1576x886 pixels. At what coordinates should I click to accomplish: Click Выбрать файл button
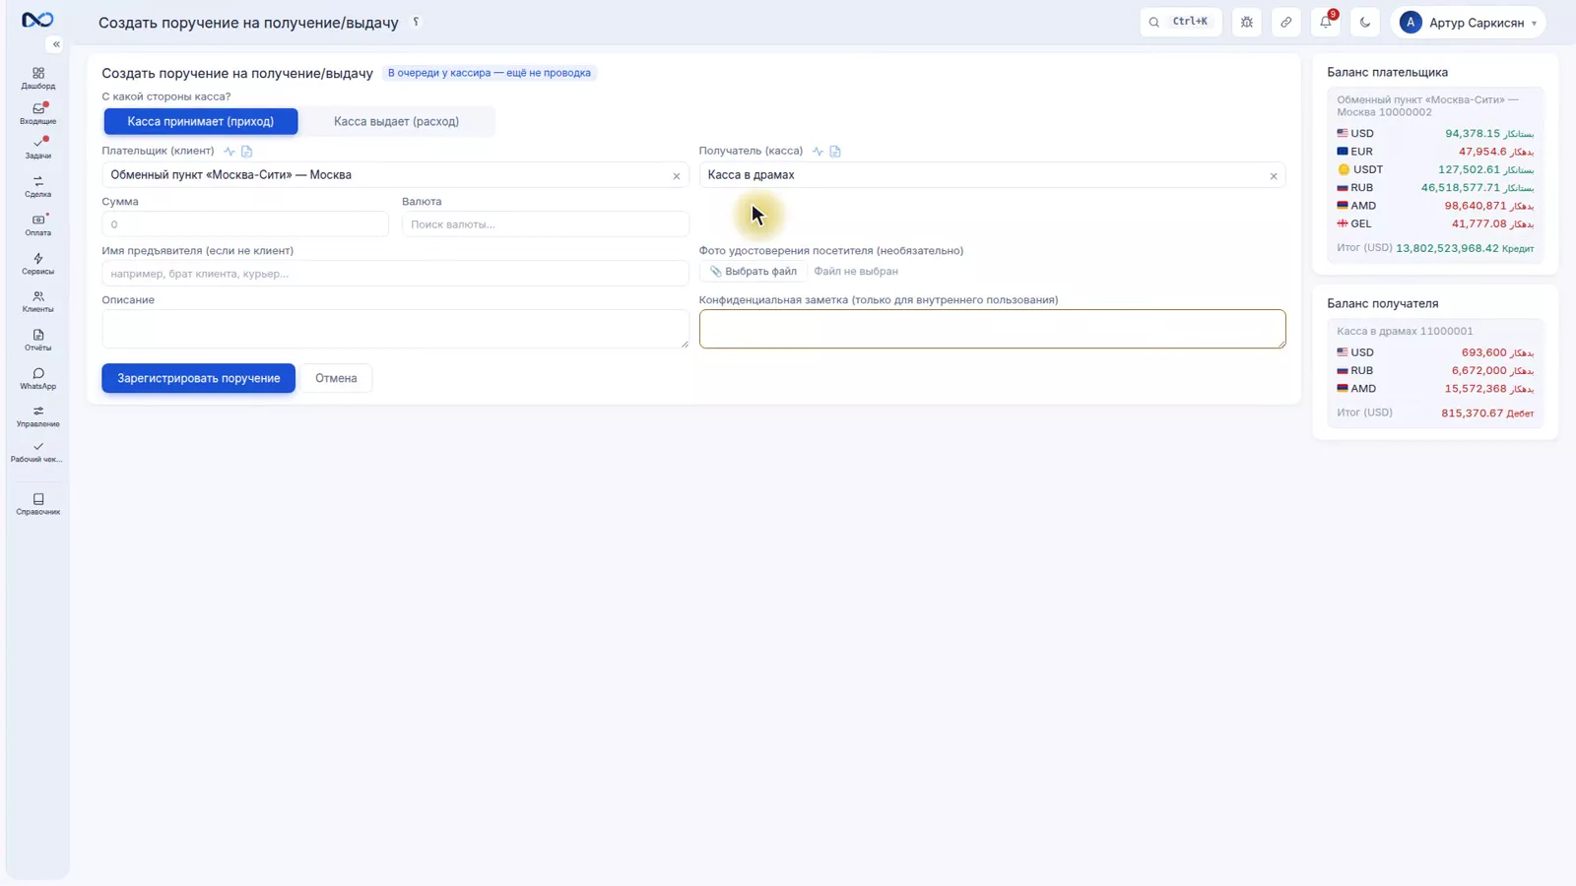point(754,272)
